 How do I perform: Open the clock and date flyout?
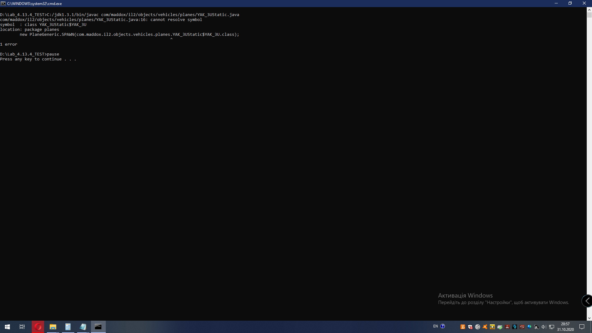click(565, 327)
